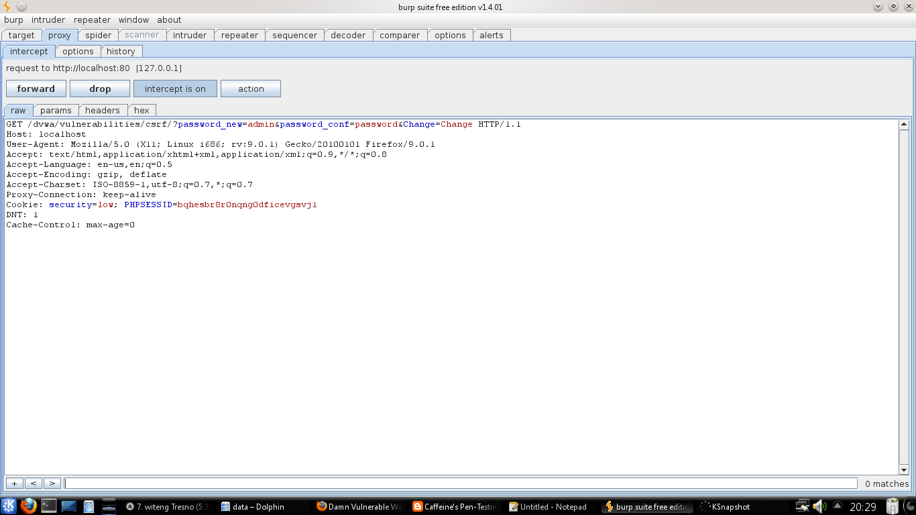916x515 pixels.
Task: Open the intruder menu in menu bar
Action: [48, 20]
